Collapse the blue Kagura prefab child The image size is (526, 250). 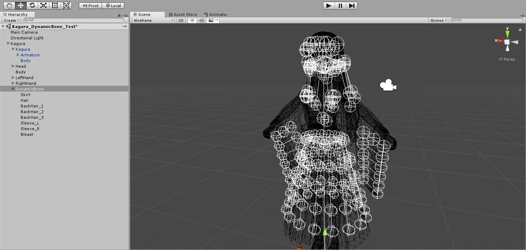(13, 49)
